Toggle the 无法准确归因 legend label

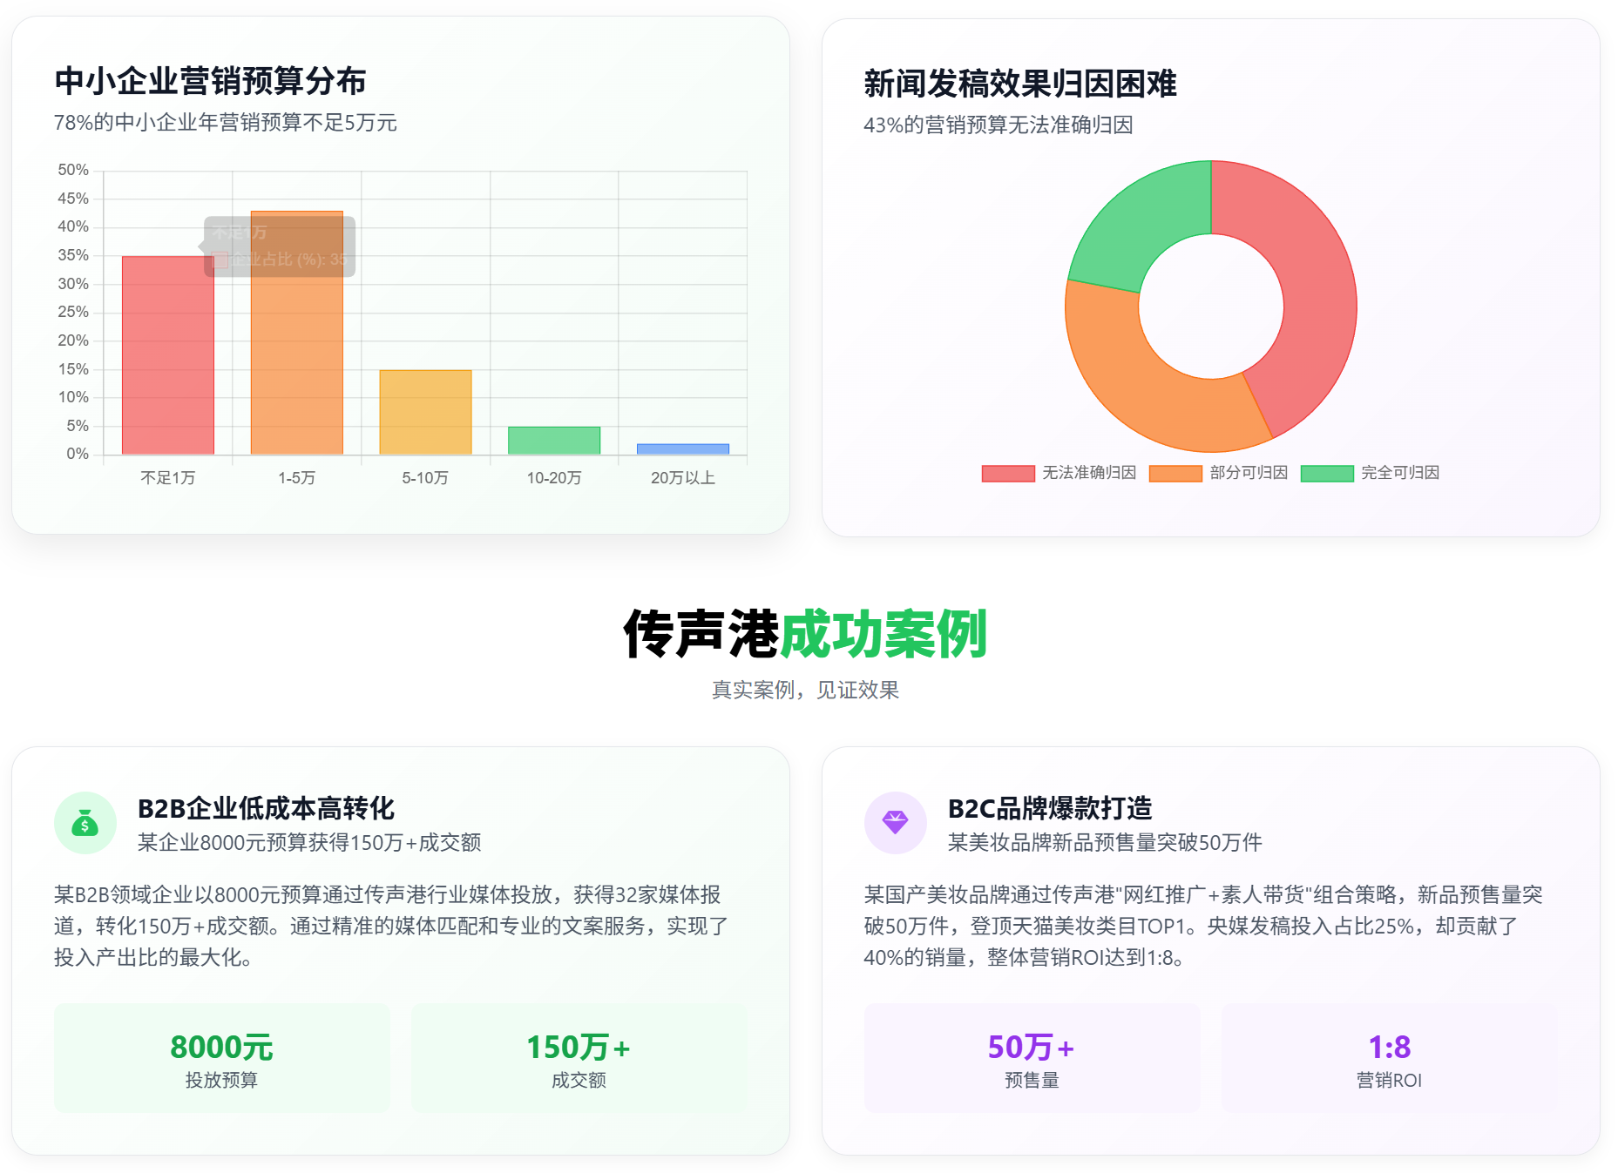1088,473
